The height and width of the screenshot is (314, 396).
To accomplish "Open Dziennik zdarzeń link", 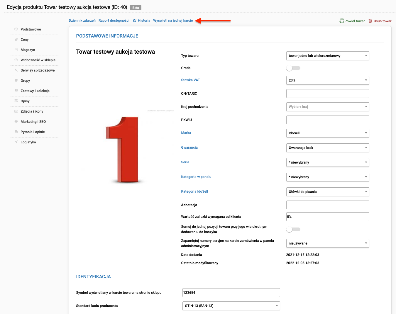I will pyautogui.click(x=82, y=21).
